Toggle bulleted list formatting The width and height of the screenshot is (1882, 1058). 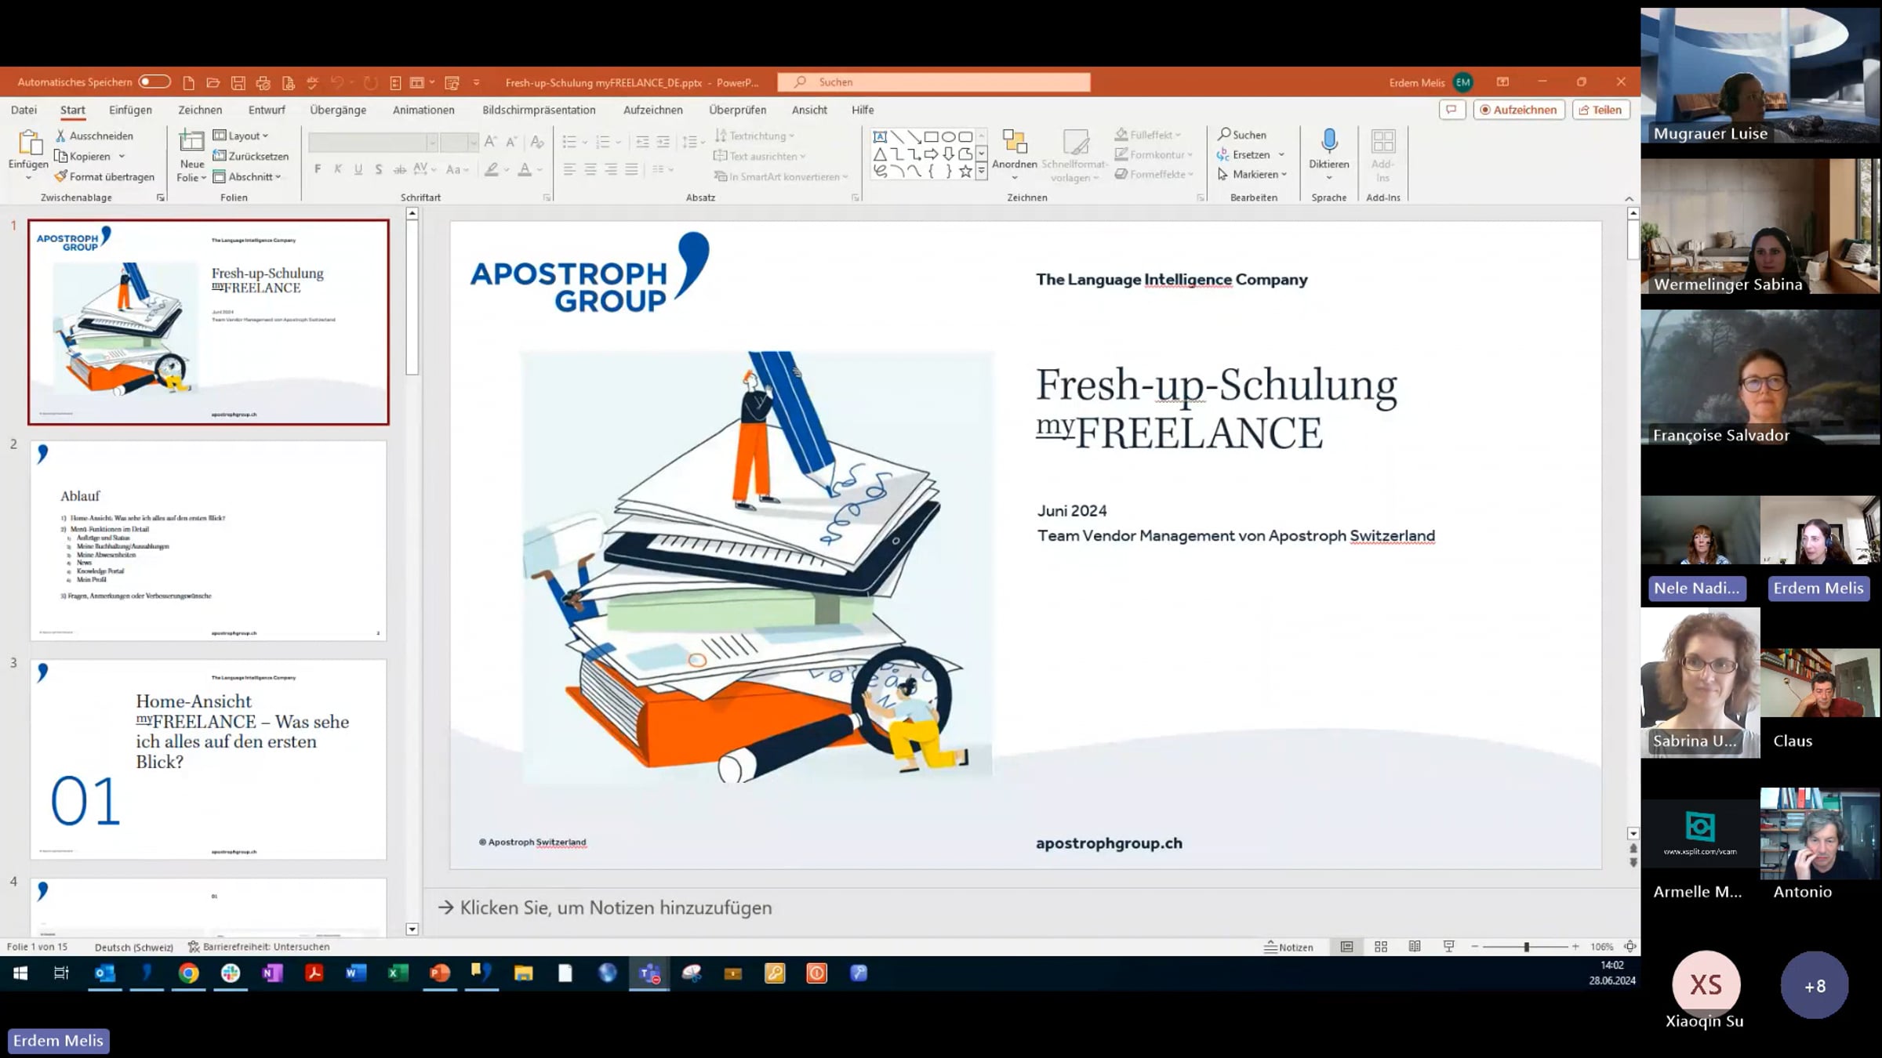[569, 142]
